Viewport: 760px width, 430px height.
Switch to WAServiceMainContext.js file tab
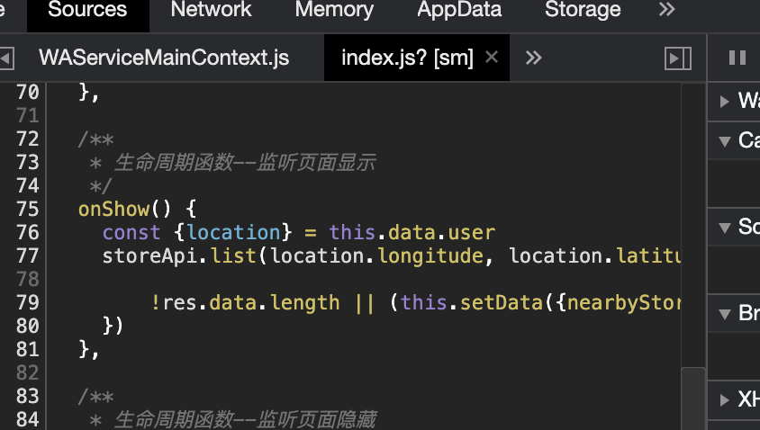[164, 58]
